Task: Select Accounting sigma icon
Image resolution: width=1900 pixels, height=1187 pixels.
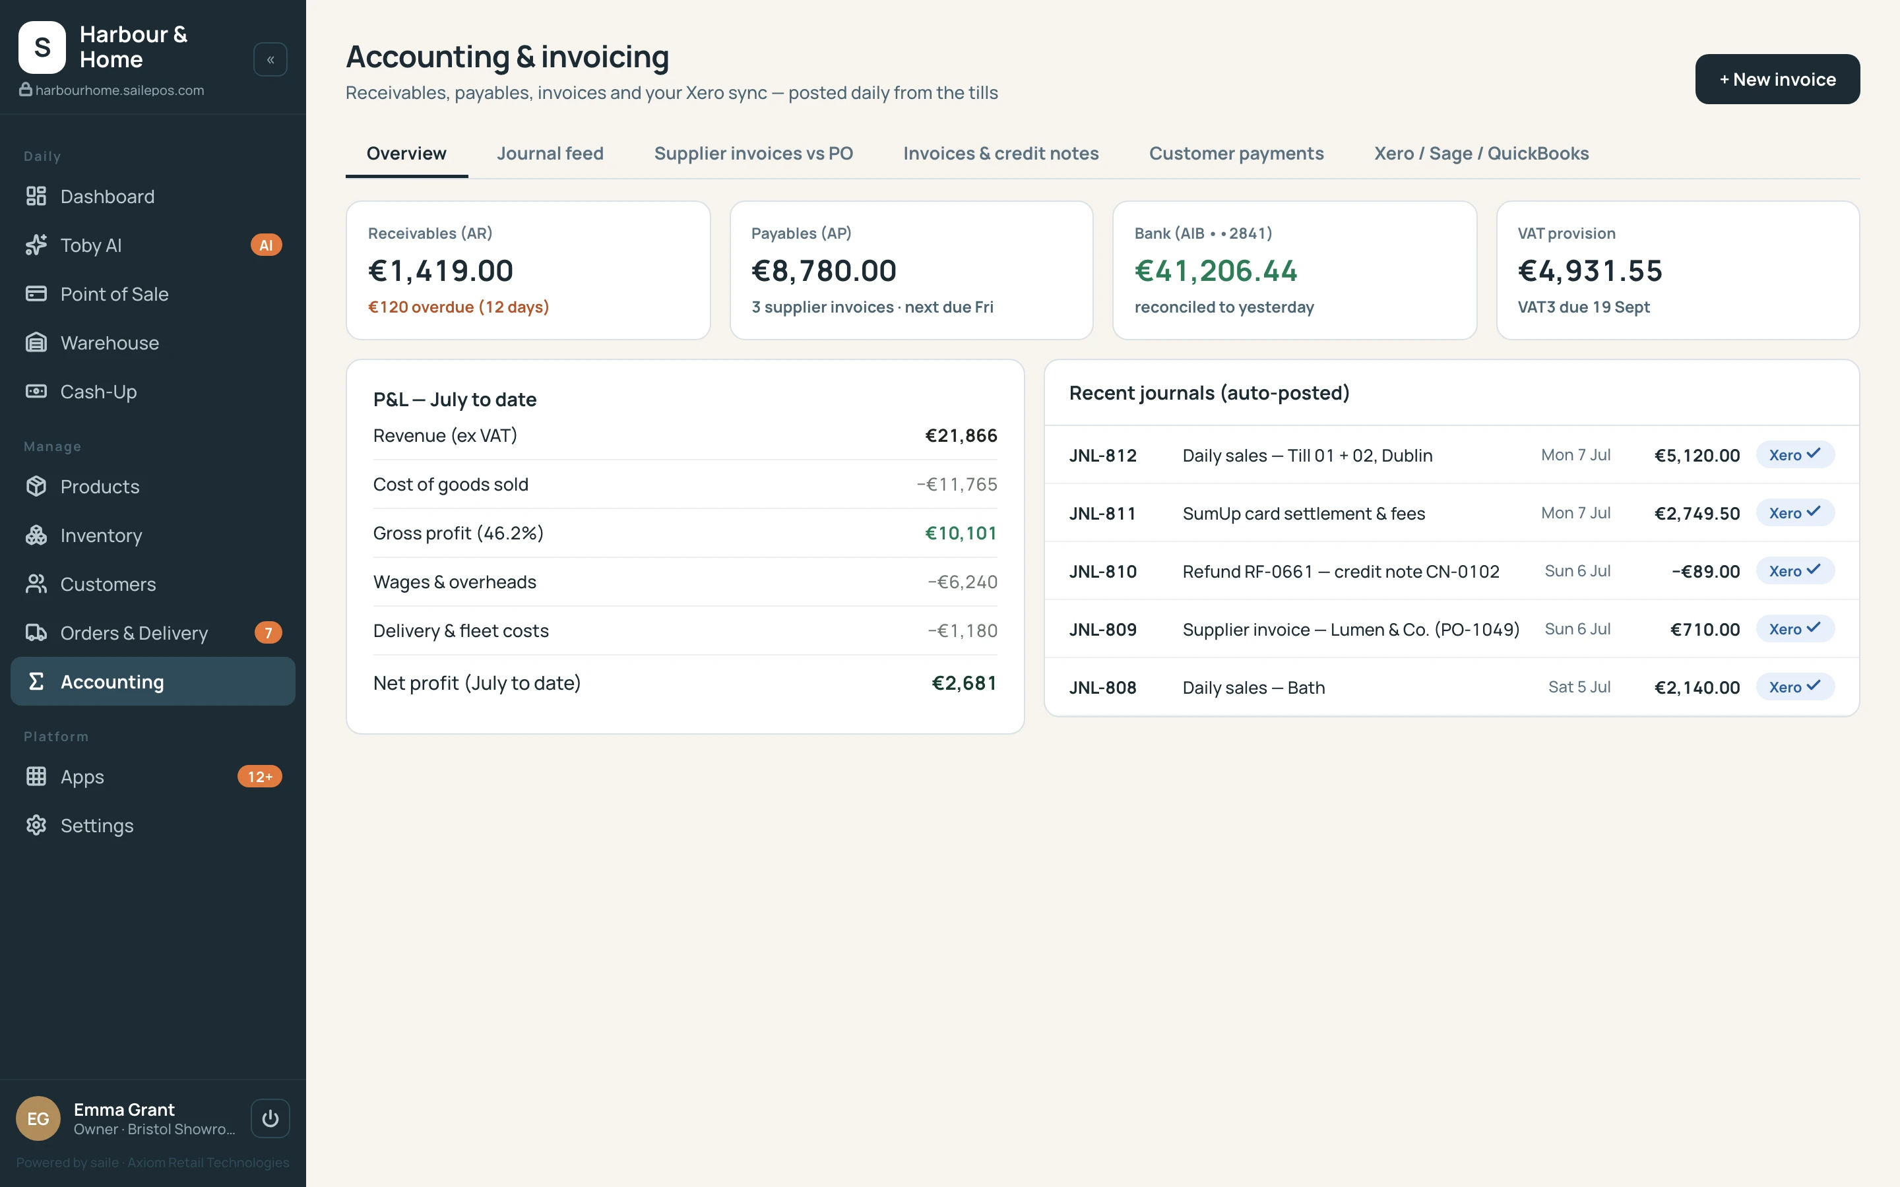Action: click(36, 681)
